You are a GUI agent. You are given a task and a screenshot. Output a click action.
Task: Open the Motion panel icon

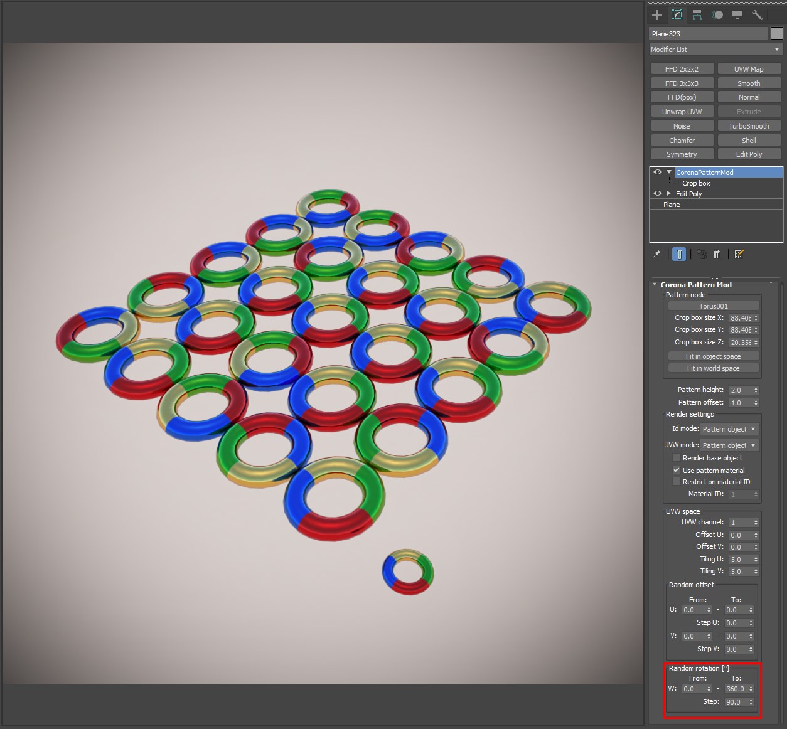[717, 15]
